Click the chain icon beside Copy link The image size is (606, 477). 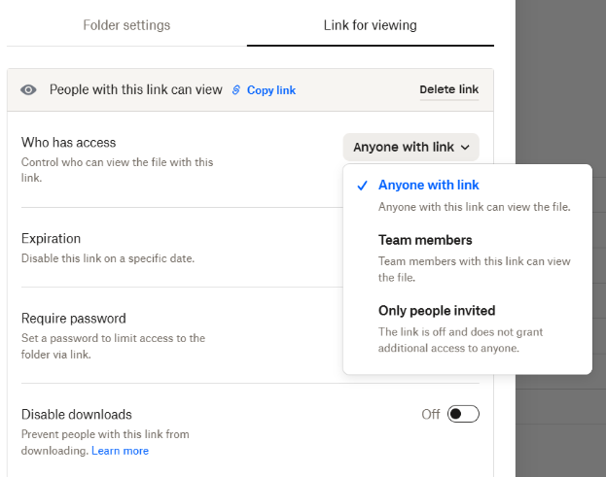coord(235,90)
